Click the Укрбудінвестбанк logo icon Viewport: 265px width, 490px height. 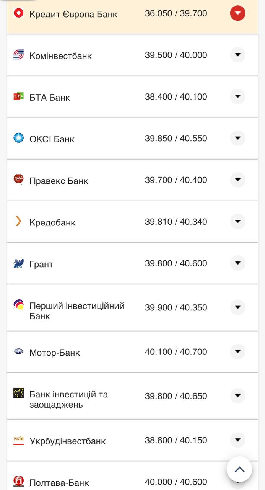coord(18,440)
